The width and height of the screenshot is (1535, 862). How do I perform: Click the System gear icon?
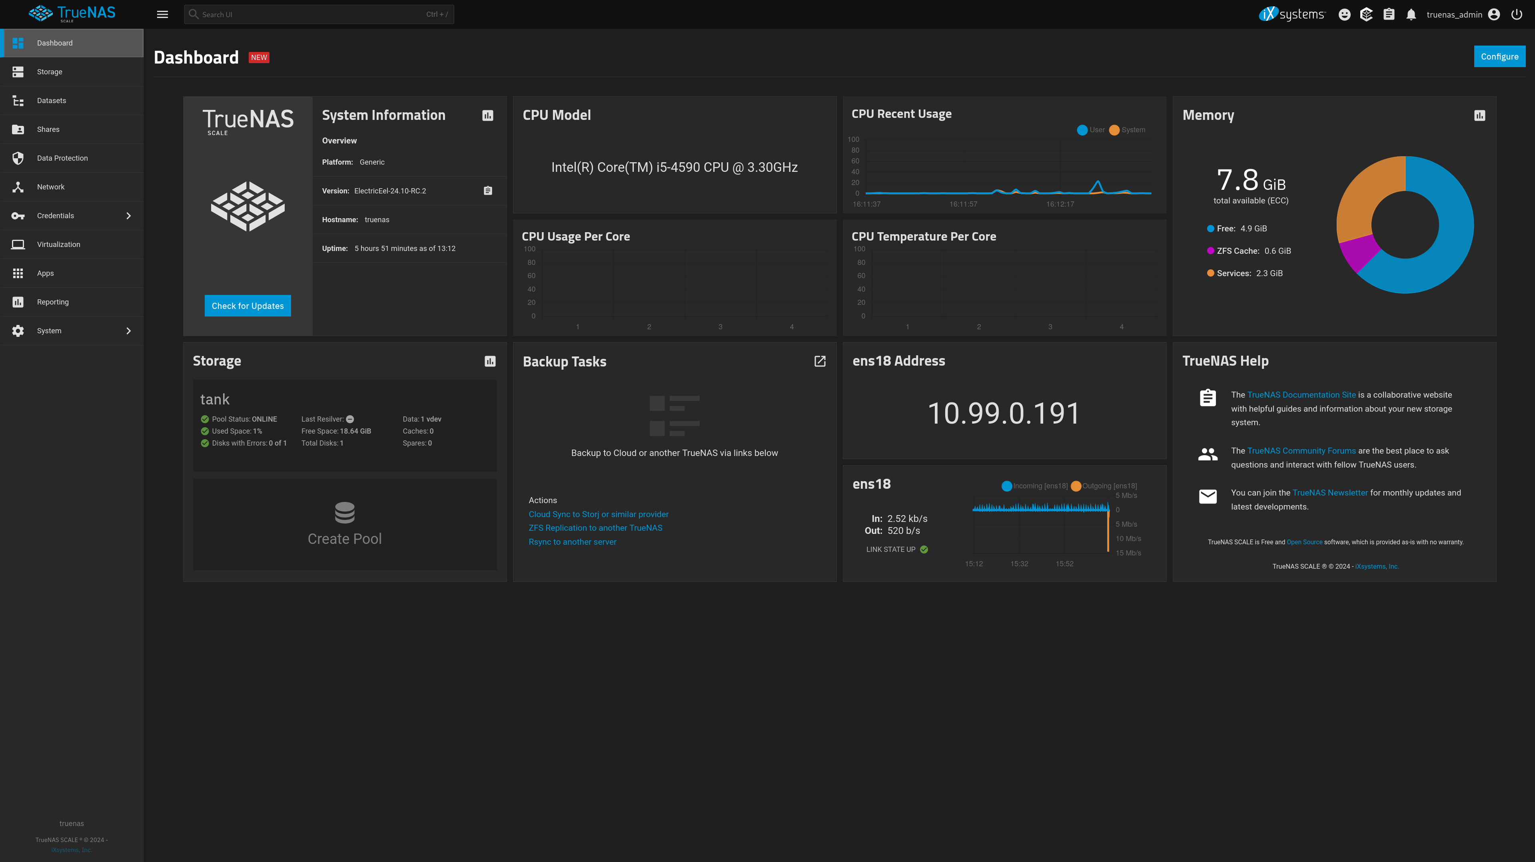coord(18,330)
